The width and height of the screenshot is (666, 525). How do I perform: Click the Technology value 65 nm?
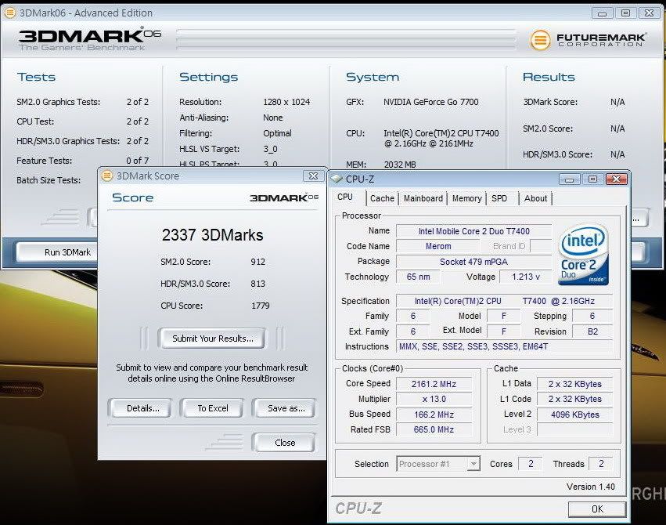[x=418, y=277]
